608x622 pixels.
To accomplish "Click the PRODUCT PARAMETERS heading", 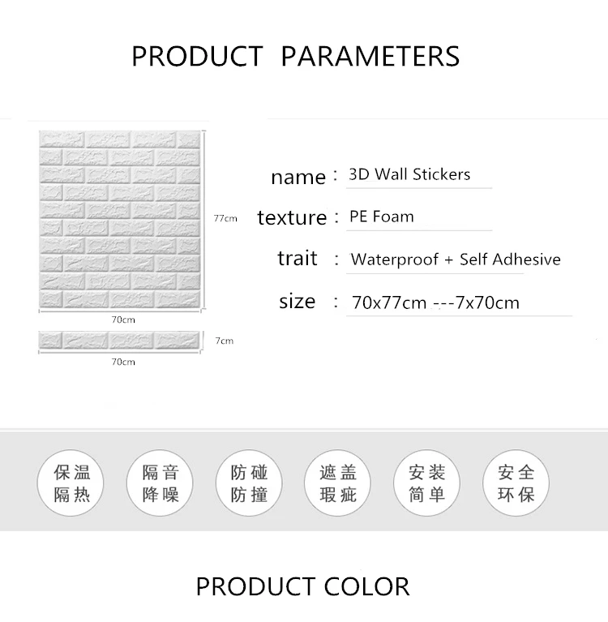I will pyautogui.click(x=295, y=56).
